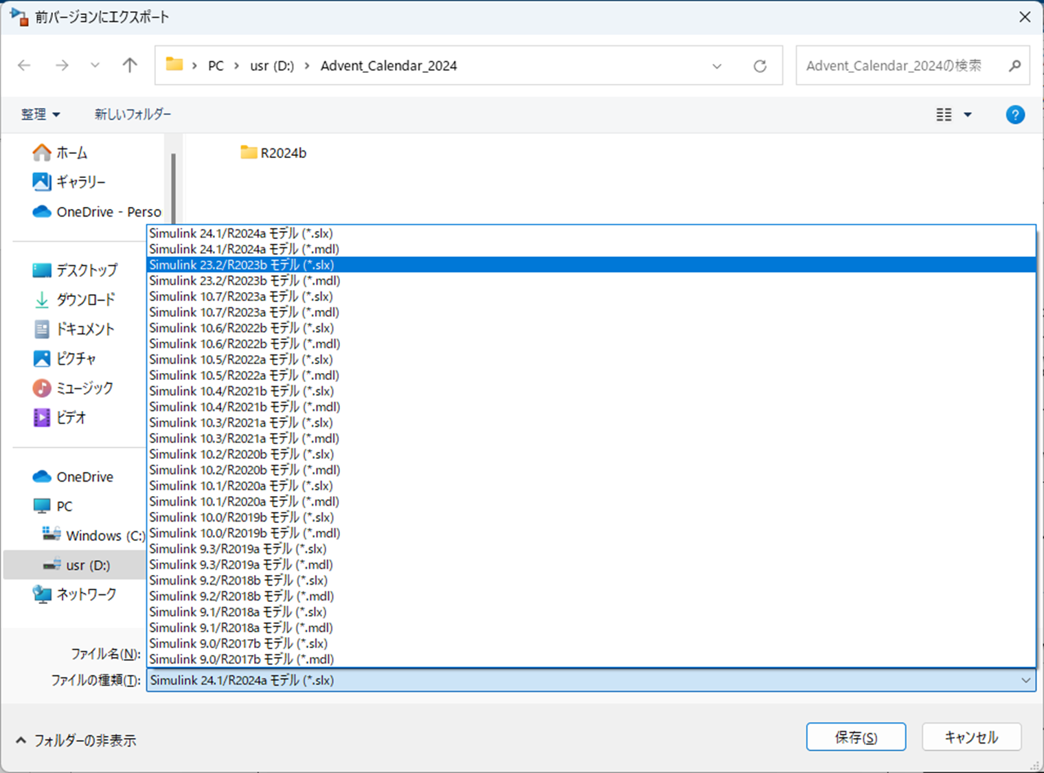1044x773 pixels.
Task: Click usr (D:) in address breadcrumb
Action: coord(272,66)
